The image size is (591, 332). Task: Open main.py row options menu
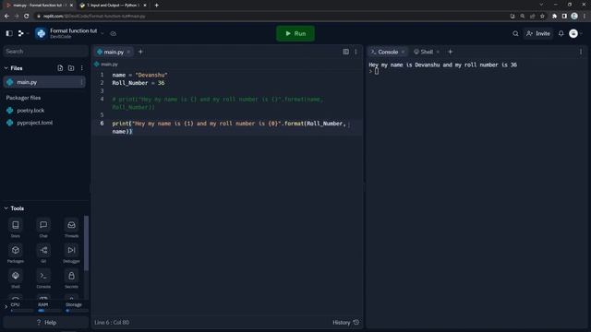pos(81,82)
